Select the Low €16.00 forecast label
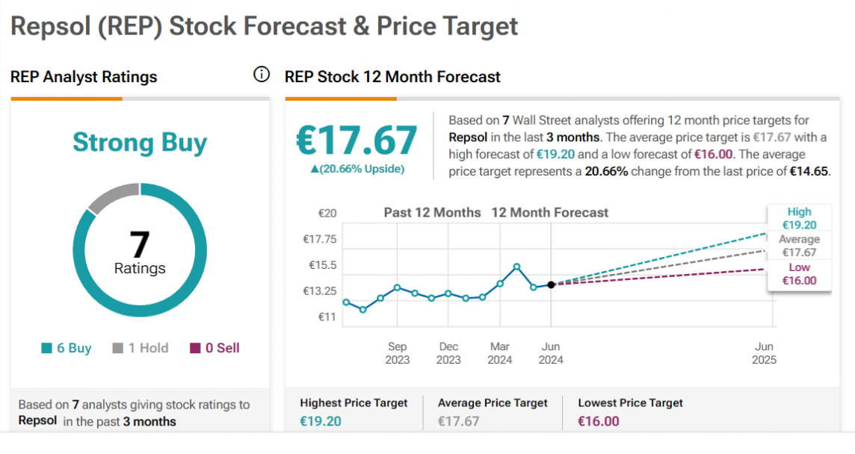 (799, 274)
